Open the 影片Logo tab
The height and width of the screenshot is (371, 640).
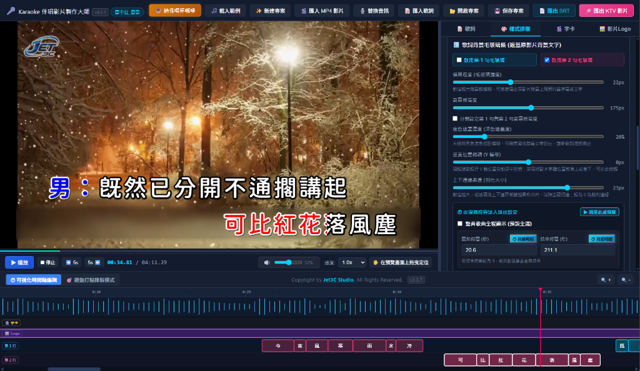point(615,29)
